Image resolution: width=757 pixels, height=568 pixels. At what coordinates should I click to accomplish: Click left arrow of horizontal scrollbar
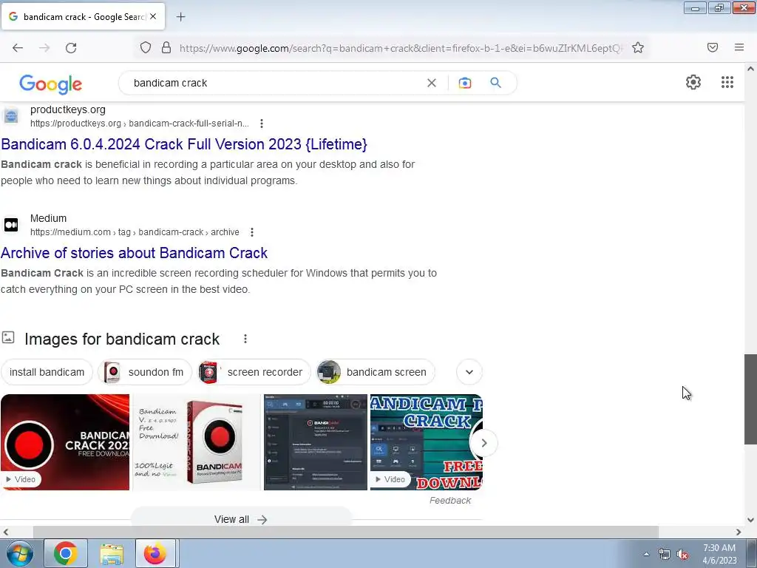(6, 532)
